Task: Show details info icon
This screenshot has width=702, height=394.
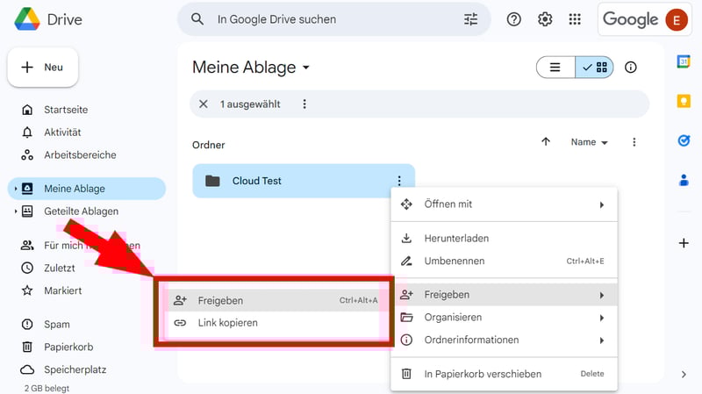Action: point(630,68)
